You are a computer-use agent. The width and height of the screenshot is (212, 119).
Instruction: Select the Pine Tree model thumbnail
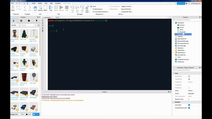pyautogui.click(x=24, y=34)
